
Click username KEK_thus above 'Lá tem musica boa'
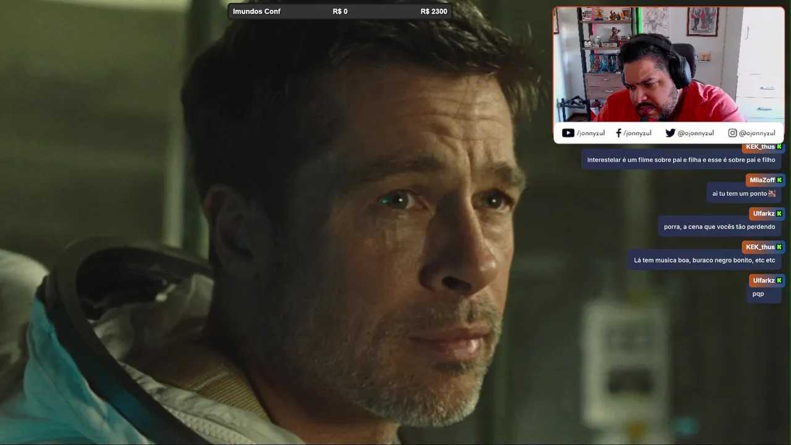coord(760,247)
